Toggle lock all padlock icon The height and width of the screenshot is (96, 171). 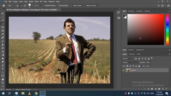point(139,66)
